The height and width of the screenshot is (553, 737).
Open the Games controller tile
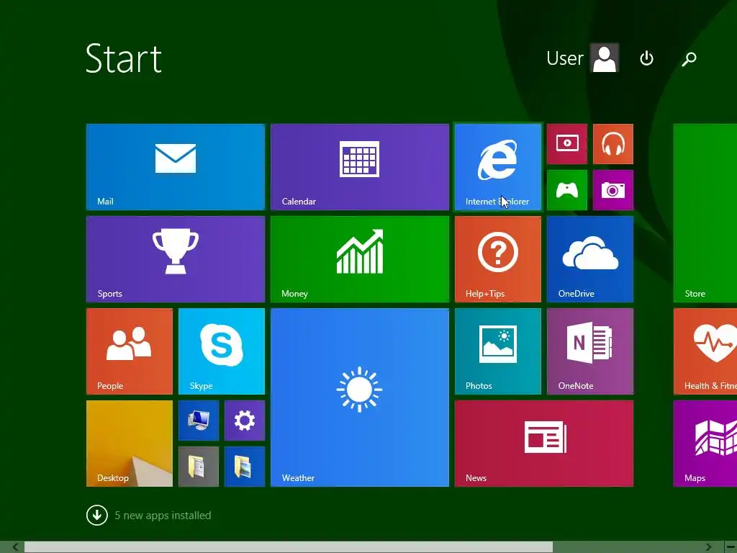567,190
